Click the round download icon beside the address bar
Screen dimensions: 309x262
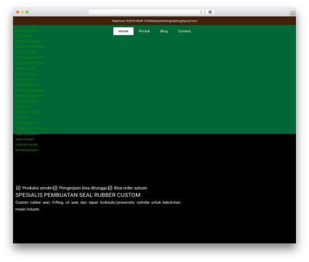(210, 12)
